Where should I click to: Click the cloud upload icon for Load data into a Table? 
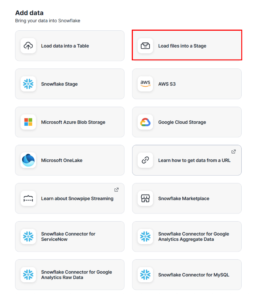pyautogui.click(x=28, y=46)
